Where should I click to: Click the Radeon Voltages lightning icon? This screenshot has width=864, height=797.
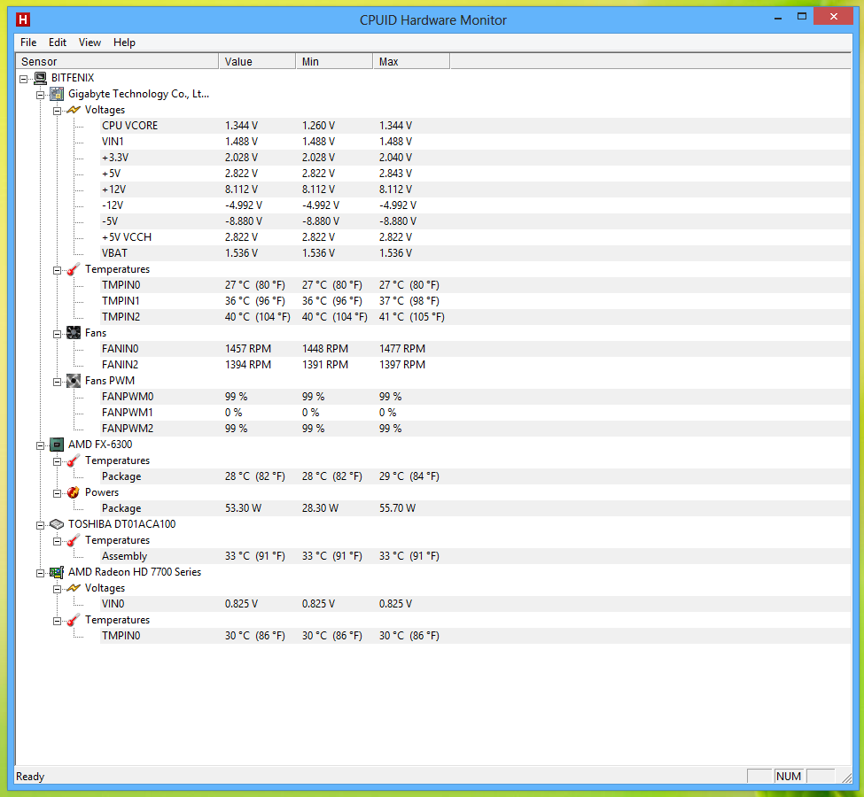click(x=74, y=588)
